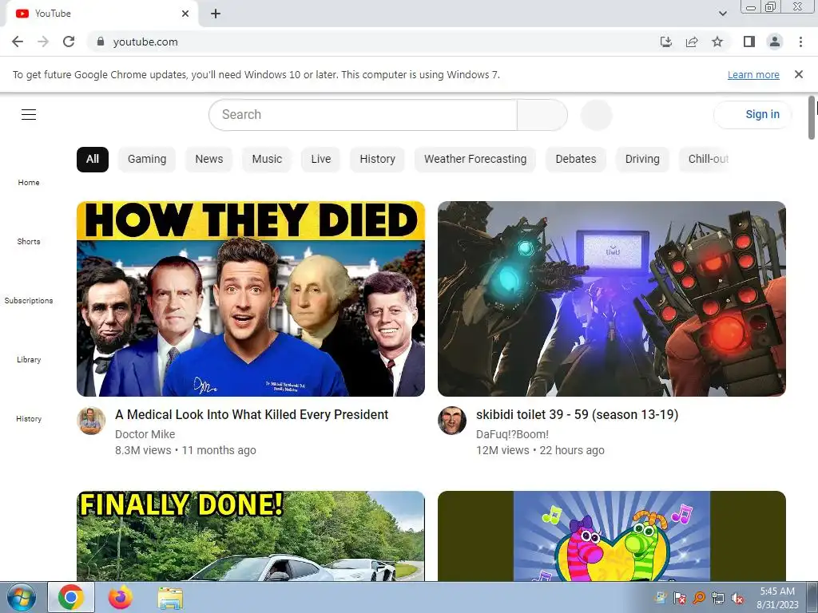Expand the tab search dropdown arrow

pos(722,14)
